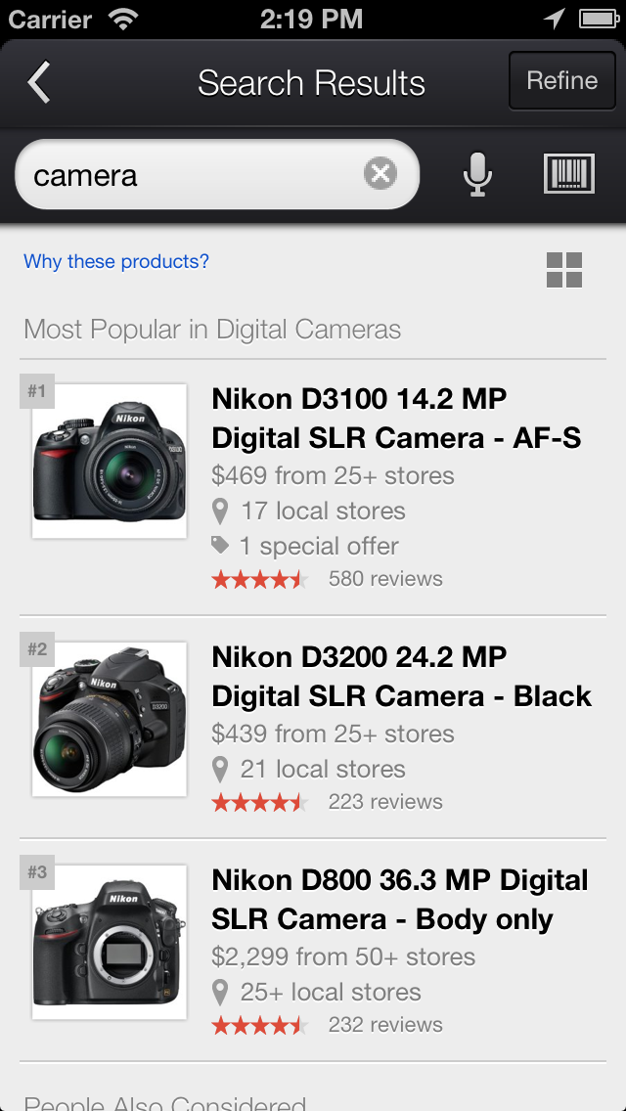The image size is (626, 1111).
Task: Clear the search field with the X icon
Action: 380,173
